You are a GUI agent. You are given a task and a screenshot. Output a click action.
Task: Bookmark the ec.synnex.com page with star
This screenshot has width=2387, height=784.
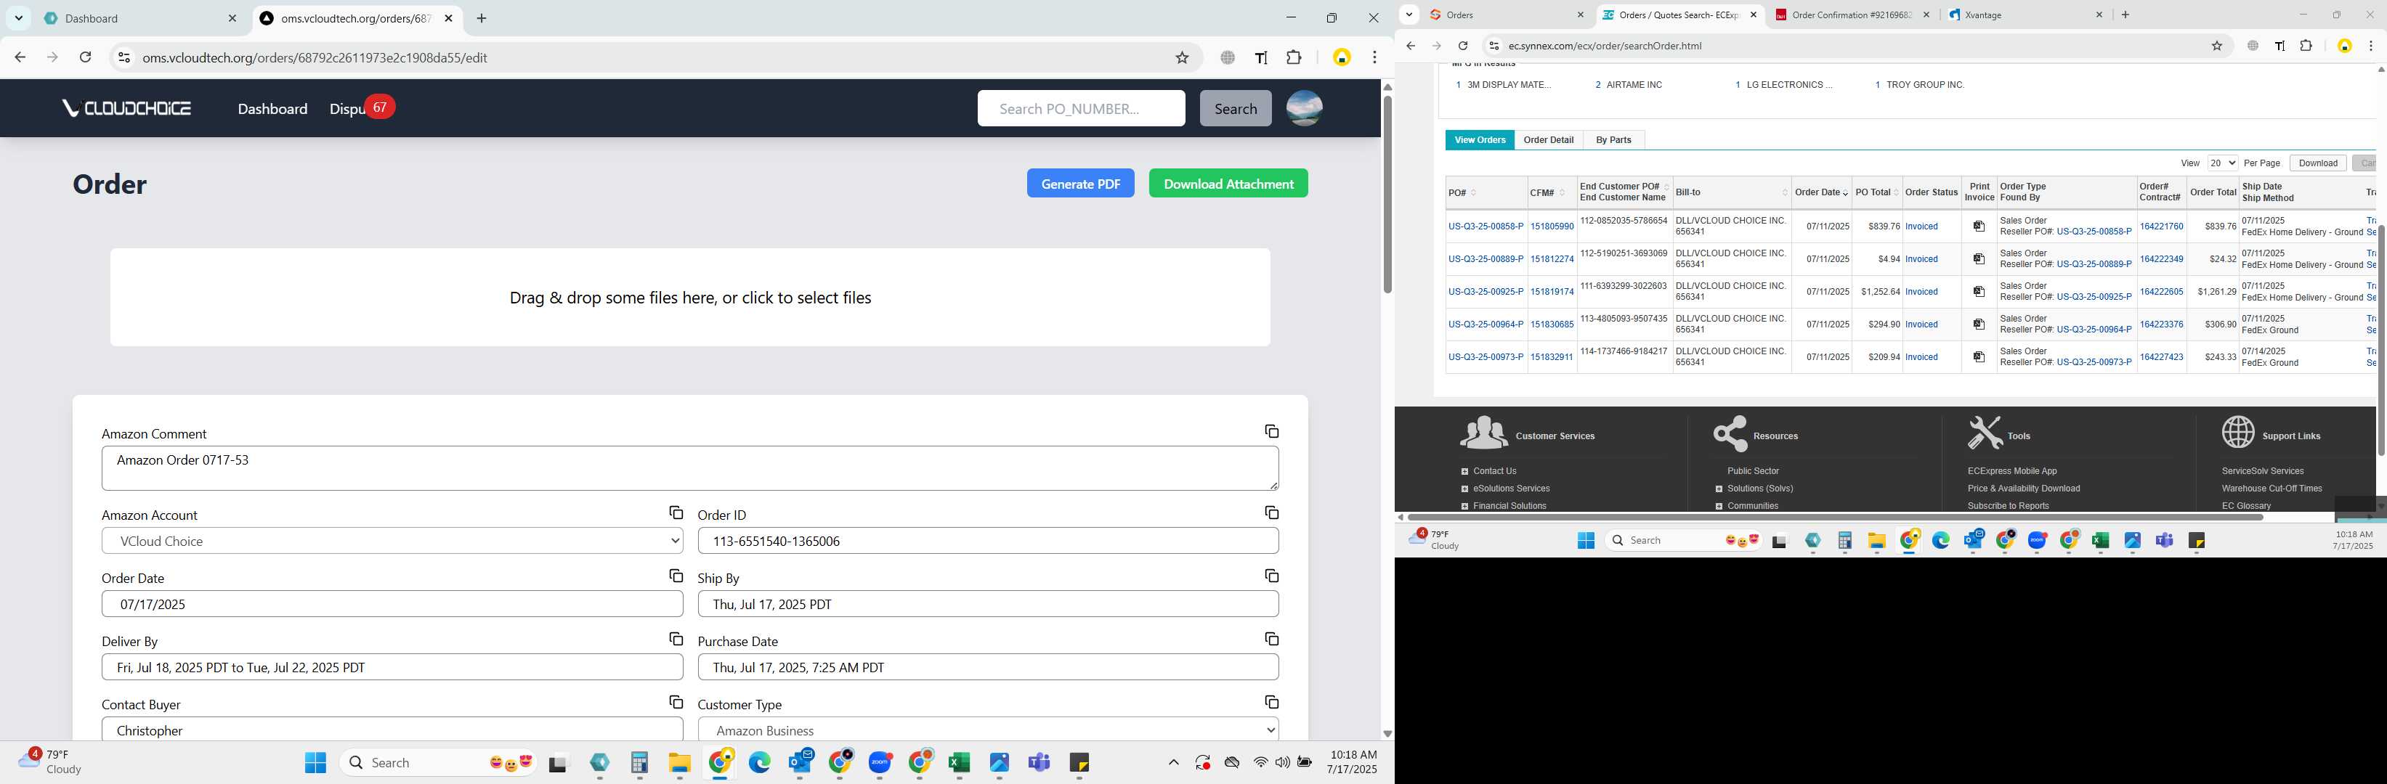[x=2216, y=45]
